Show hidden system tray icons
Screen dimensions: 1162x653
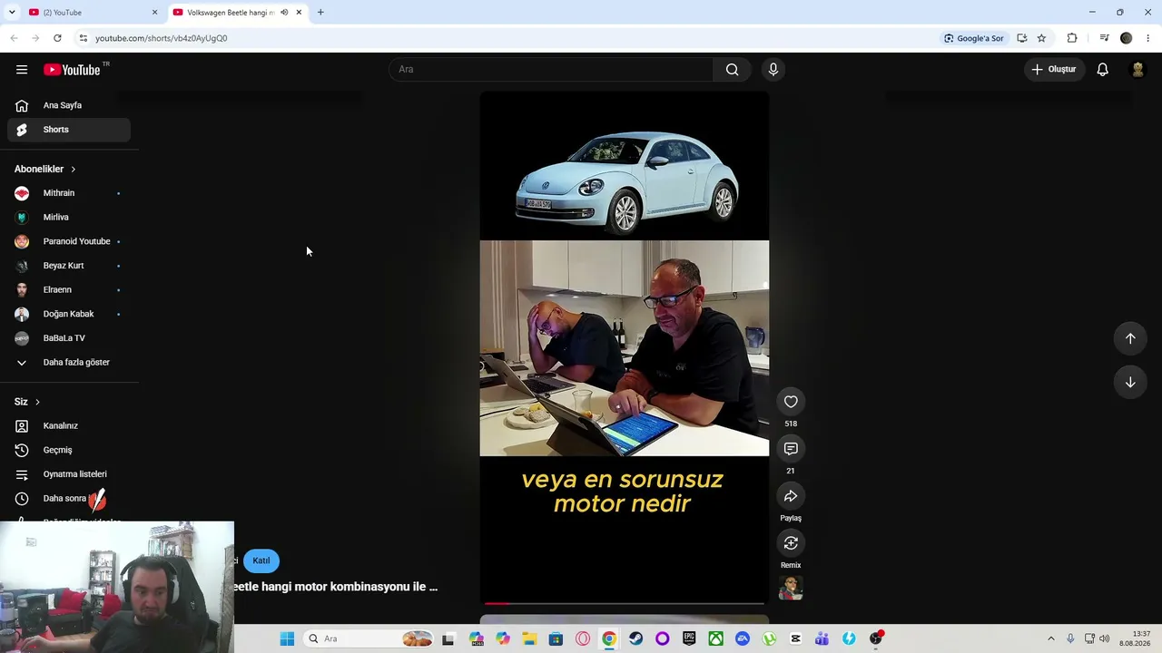click(x=1051, y=638)
